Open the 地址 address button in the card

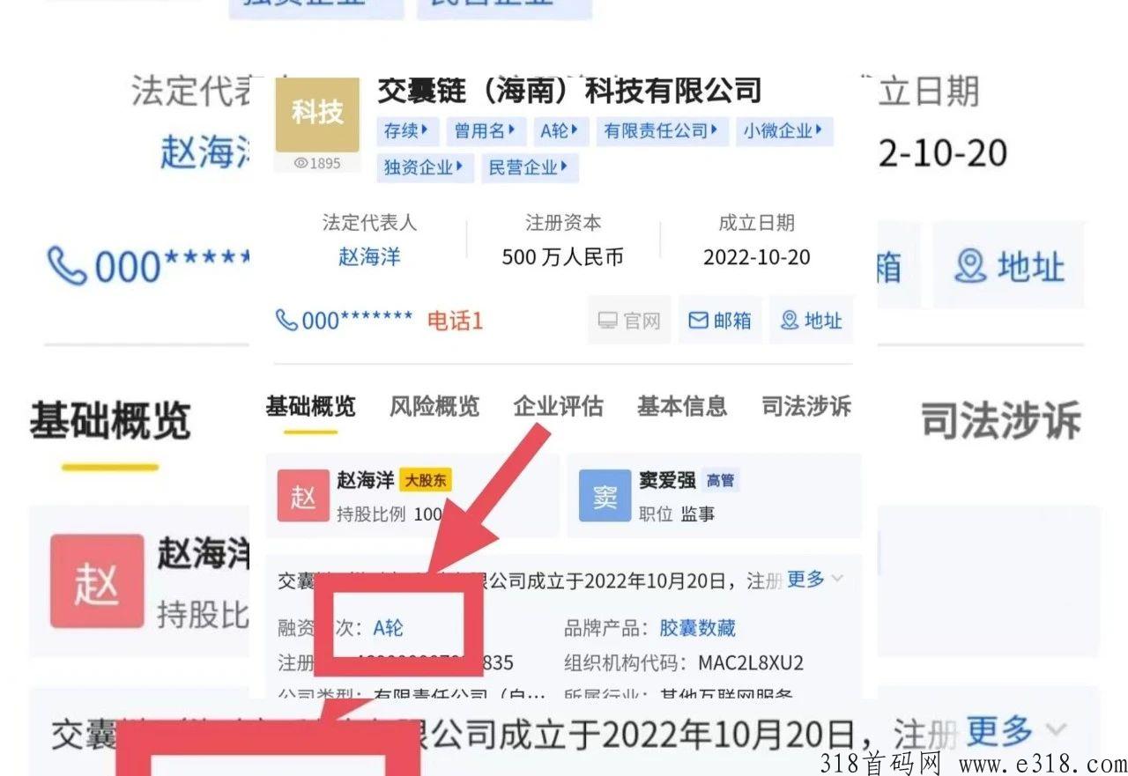click(x=812, y=321)
